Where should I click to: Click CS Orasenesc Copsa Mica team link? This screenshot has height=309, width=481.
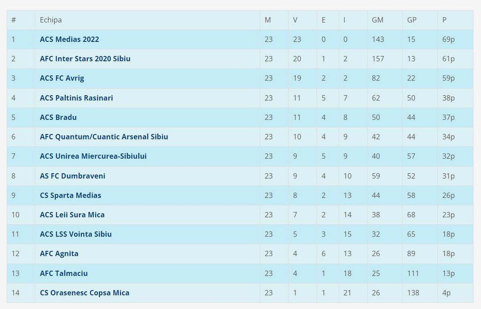click(x=85, y=293)
